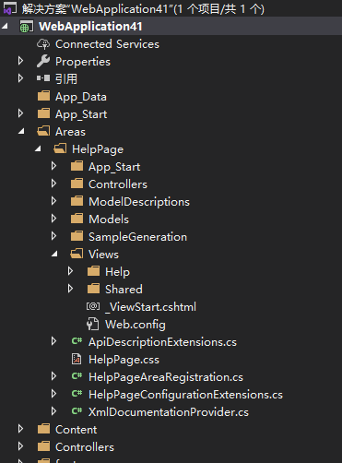Click the 引用 references icon
This screenshot has width=342, height=463.
[43, 78]
